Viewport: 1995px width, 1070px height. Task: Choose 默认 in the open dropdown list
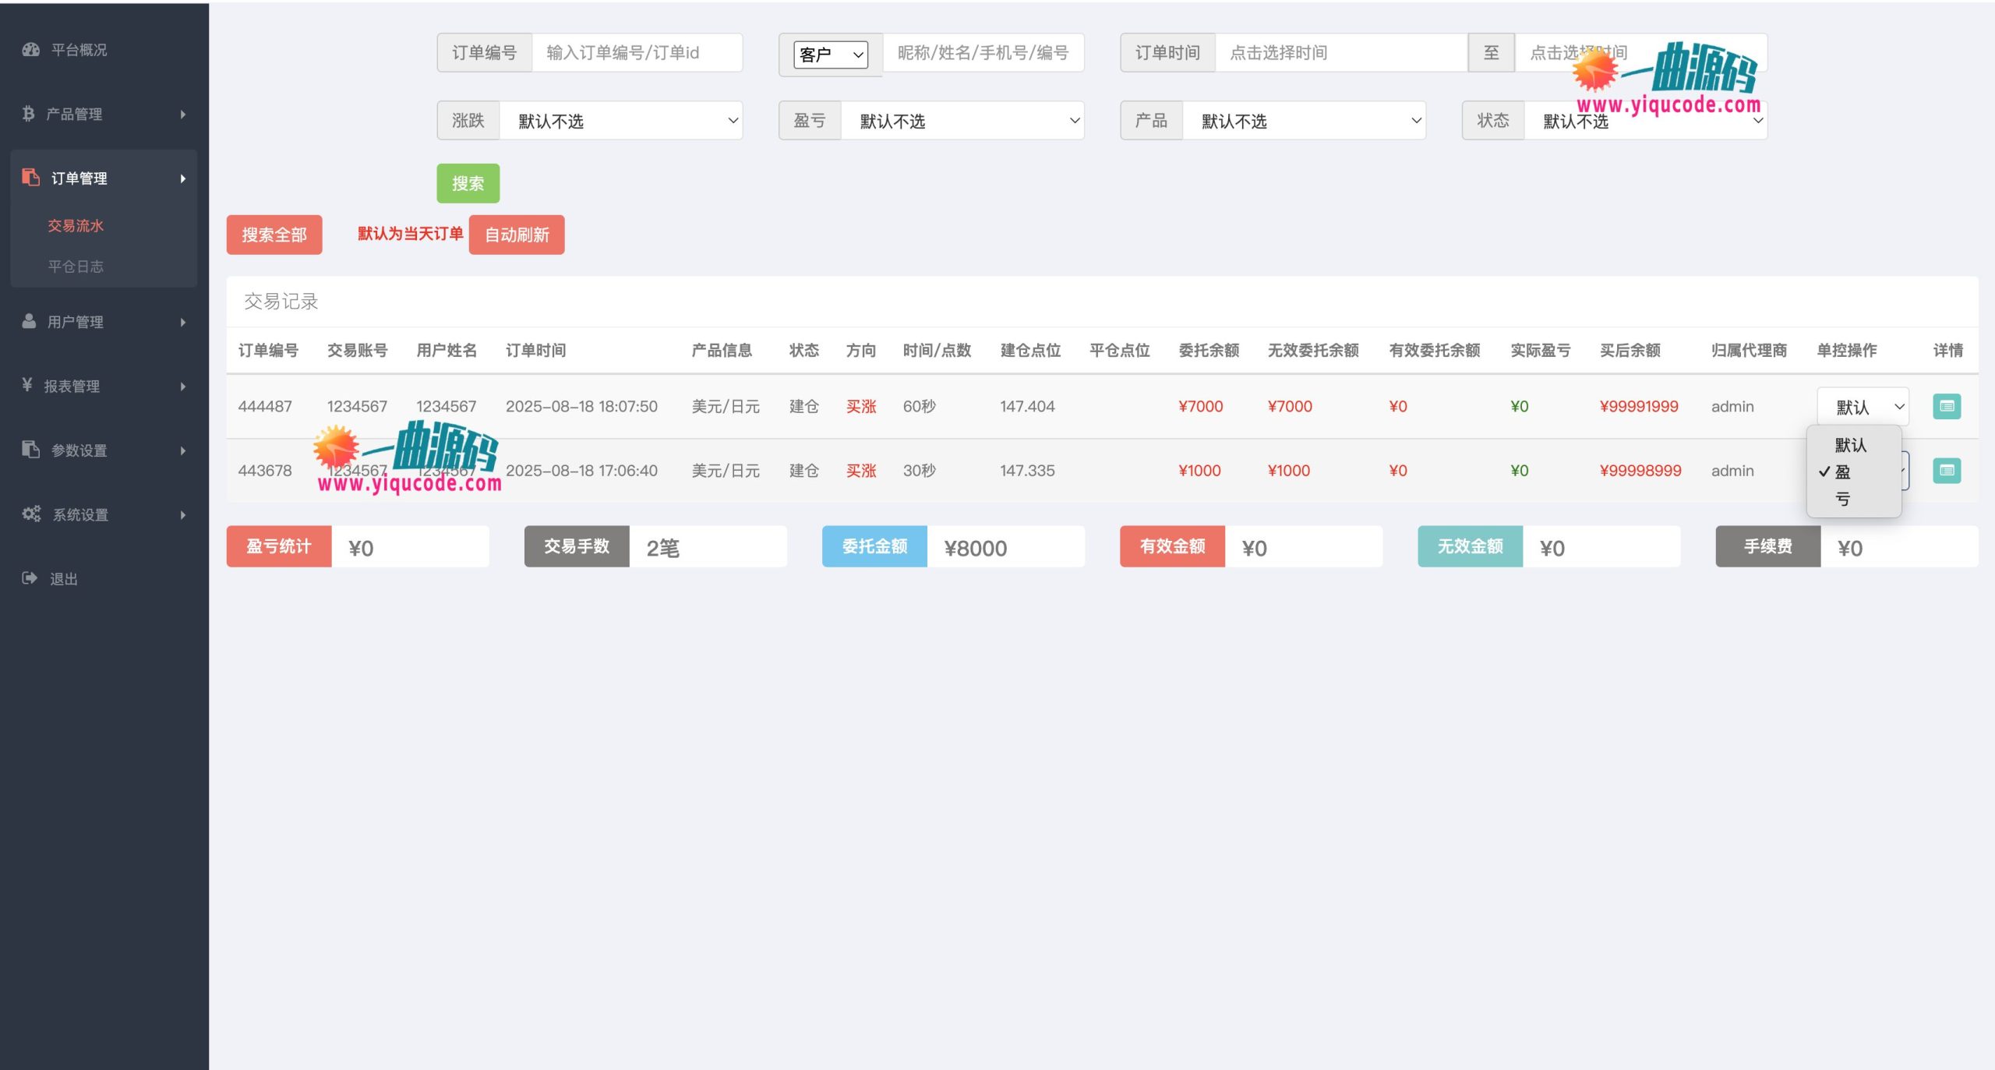pyautogui.click(x=1850, y=445)
